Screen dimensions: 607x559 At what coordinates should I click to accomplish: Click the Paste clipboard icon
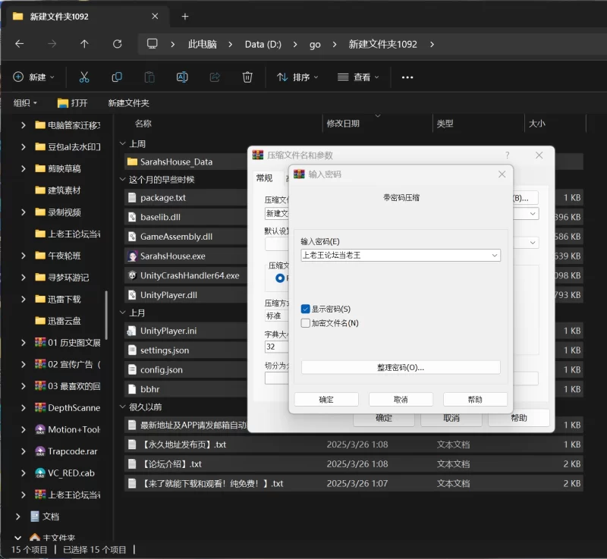click(149, 77)
